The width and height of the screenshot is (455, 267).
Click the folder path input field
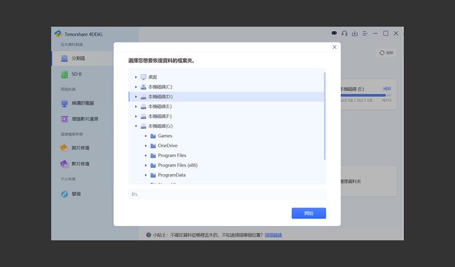[x=227, y=195]
